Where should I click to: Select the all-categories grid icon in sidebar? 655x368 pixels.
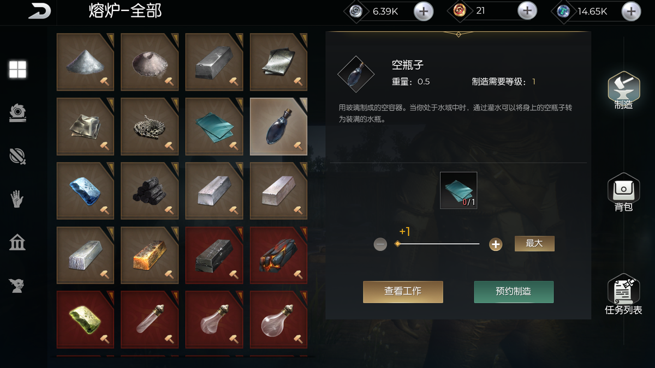tap(17, 69)
